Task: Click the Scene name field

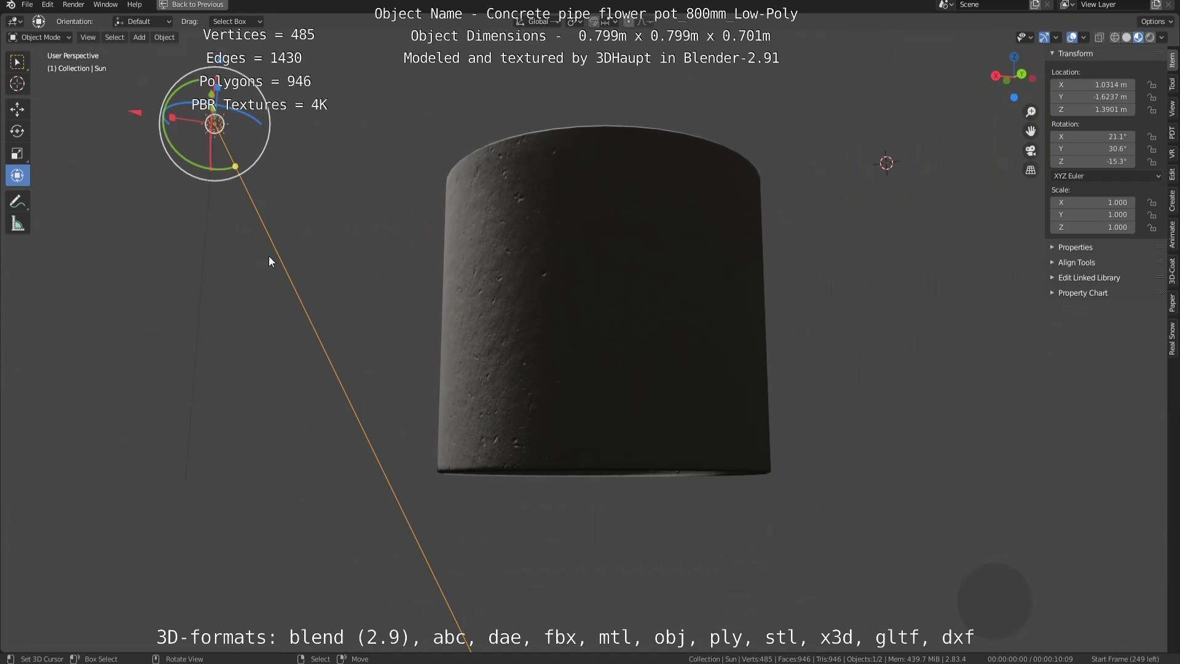Action: click(991, 4)
